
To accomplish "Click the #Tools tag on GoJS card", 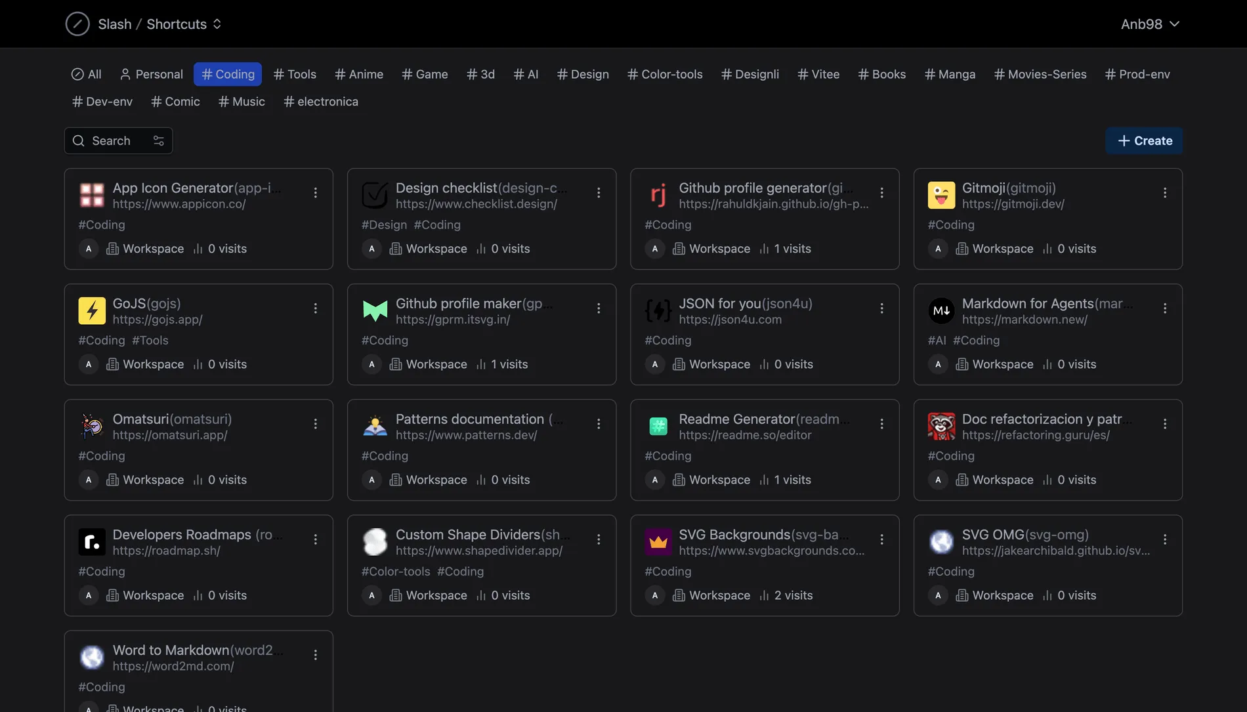I will click(150, 341).
